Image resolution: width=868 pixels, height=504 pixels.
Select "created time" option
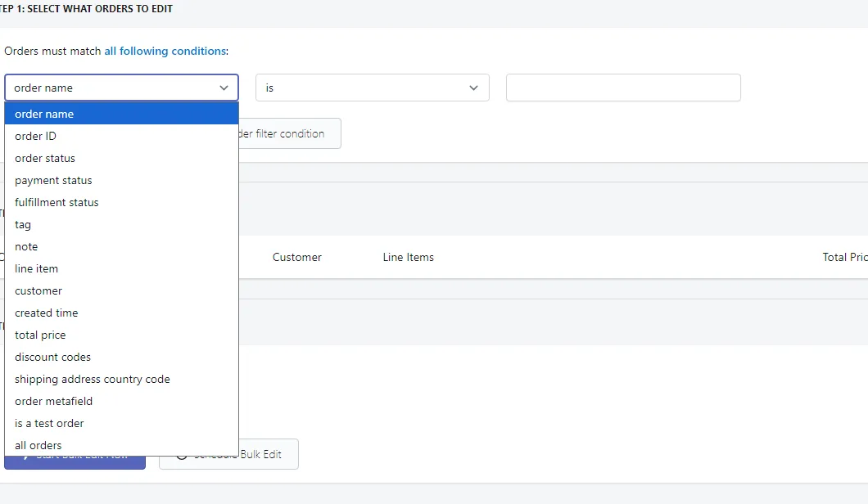[121, 313]
